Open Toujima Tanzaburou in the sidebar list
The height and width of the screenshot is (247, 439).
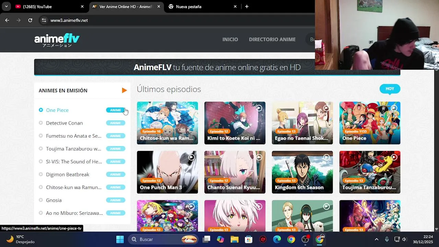(x=74, y=149)
